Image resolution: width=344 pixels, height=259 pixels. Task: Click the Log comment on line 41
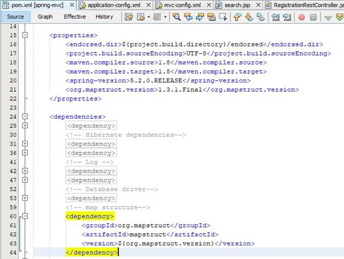click(90, 162)
